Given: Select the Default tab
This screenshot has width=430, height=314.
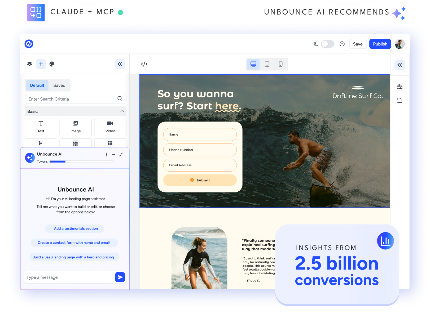Looking at the screenshot, I should pos(37,85).
